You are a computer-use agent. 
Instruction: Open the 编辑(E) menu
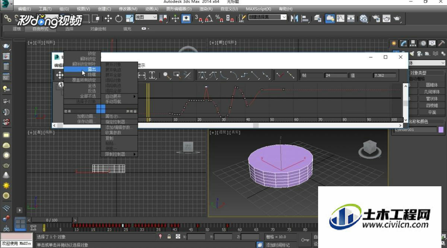tap(25, 9)
